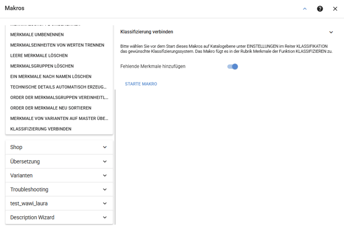
Task: Expand the Übersetzung category
Action: tap(59, 161)
